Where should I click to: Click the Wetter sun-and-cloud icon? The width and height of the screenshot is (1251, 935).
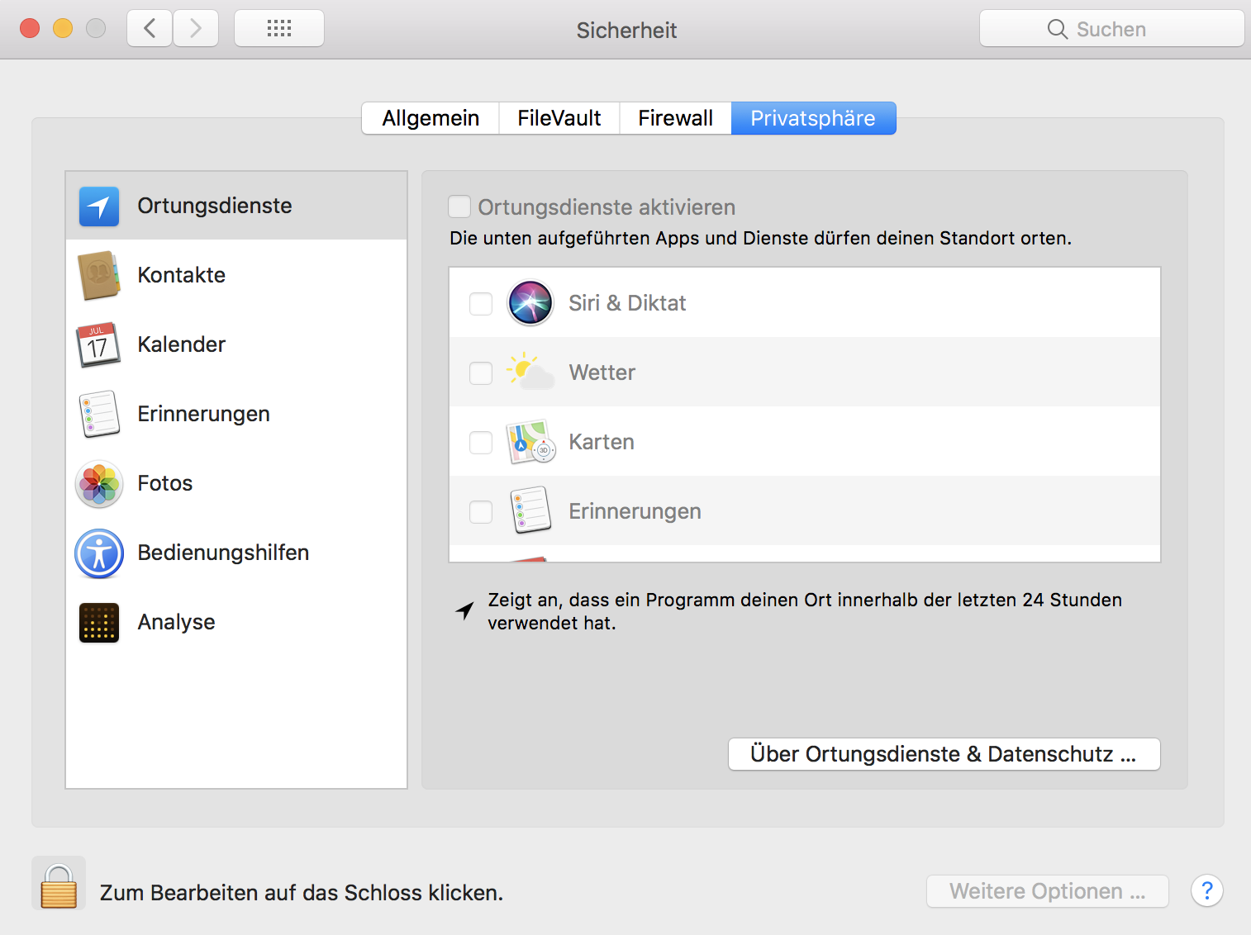point(530,373)
